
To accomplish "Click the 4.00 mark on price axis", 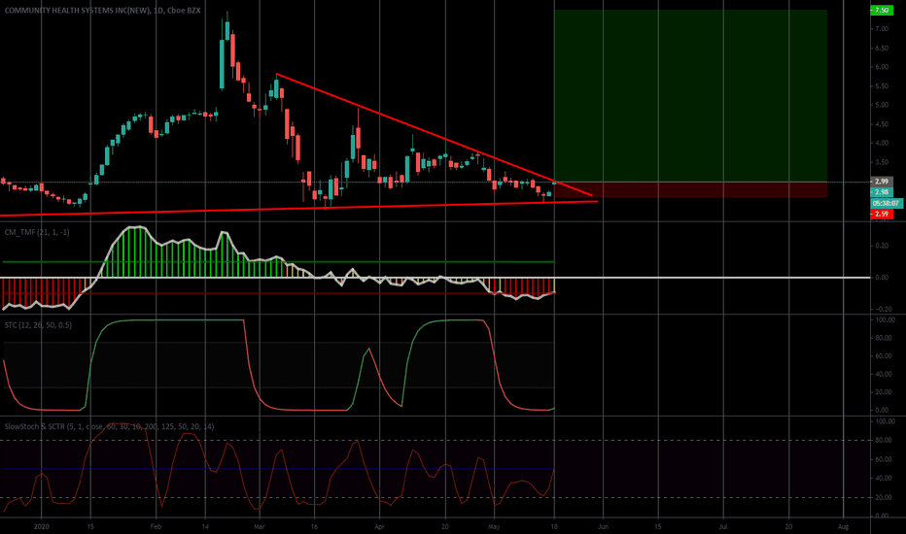I will 881,143.
